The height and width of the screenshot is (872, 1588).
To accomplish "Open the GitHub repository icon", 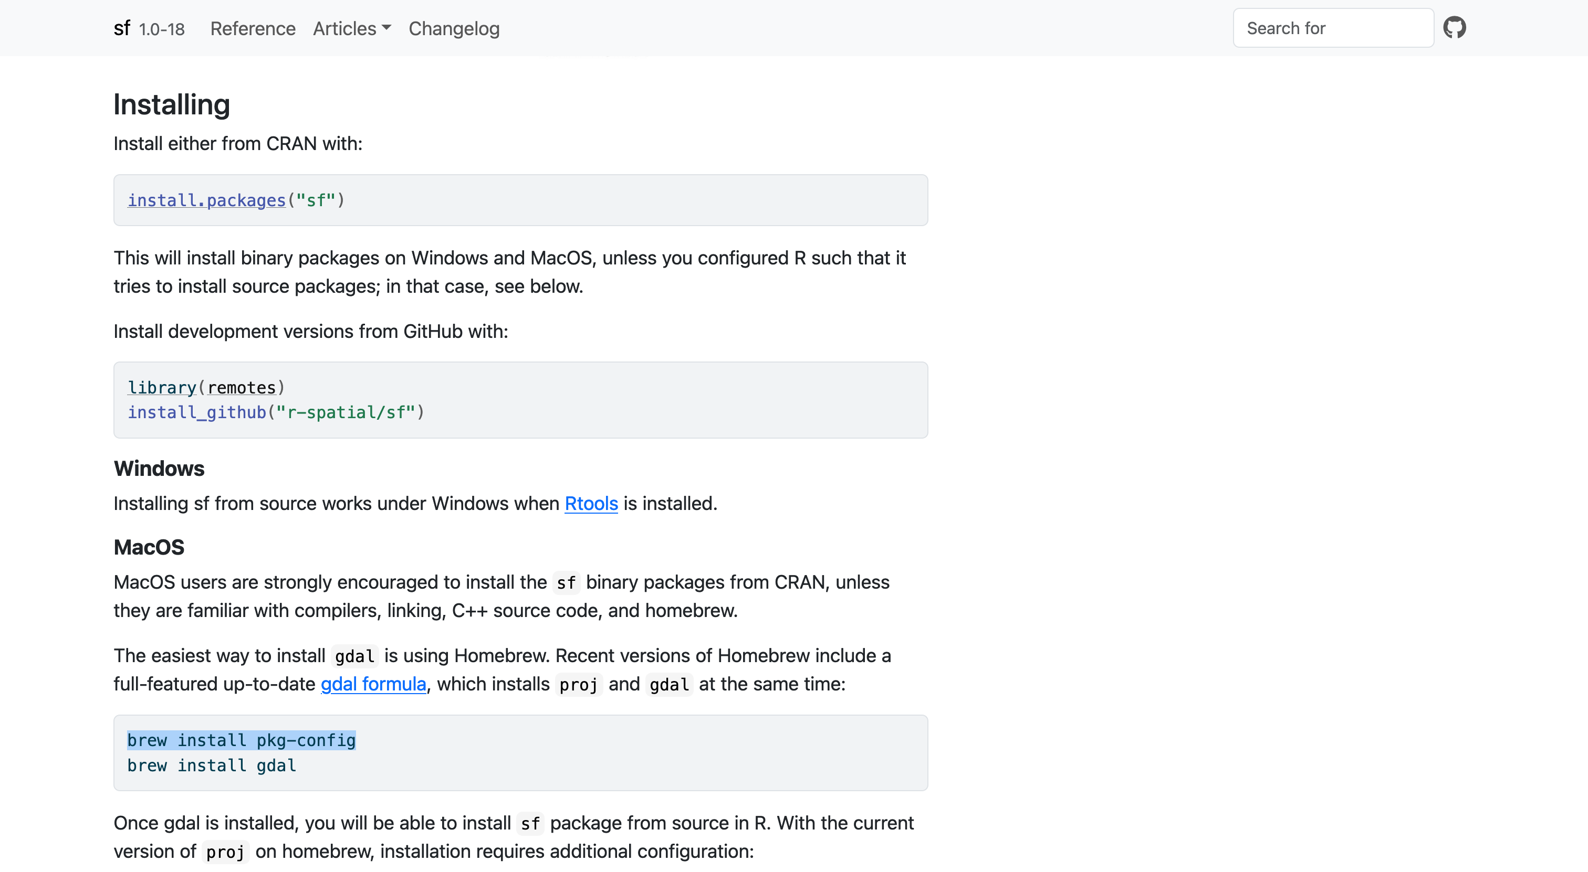I will pos(1454,28).
